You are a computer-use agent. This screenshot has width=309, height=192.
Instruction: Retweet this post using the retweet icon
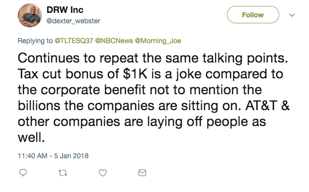63,173
